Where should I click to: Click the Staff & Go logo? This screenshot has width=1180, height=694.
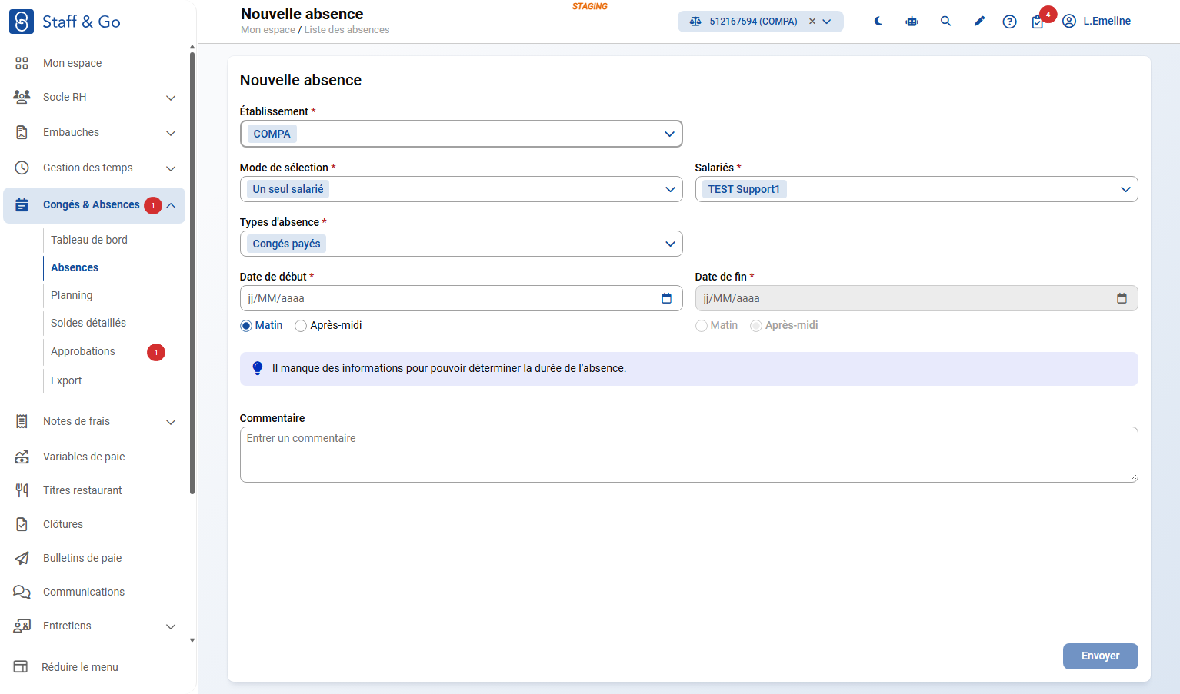coord(65,22)
